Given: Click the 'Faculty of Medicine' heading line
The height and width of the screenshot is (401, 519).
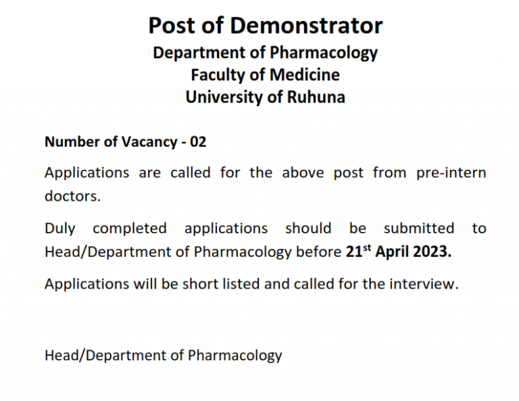Looking at the screenshot, I should 265,75.
